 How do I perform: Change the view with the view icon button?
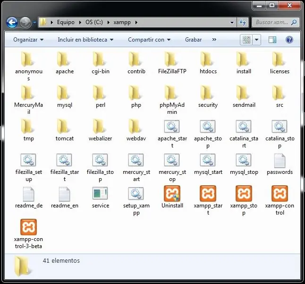pyautogui.click(x=246, y=40)
